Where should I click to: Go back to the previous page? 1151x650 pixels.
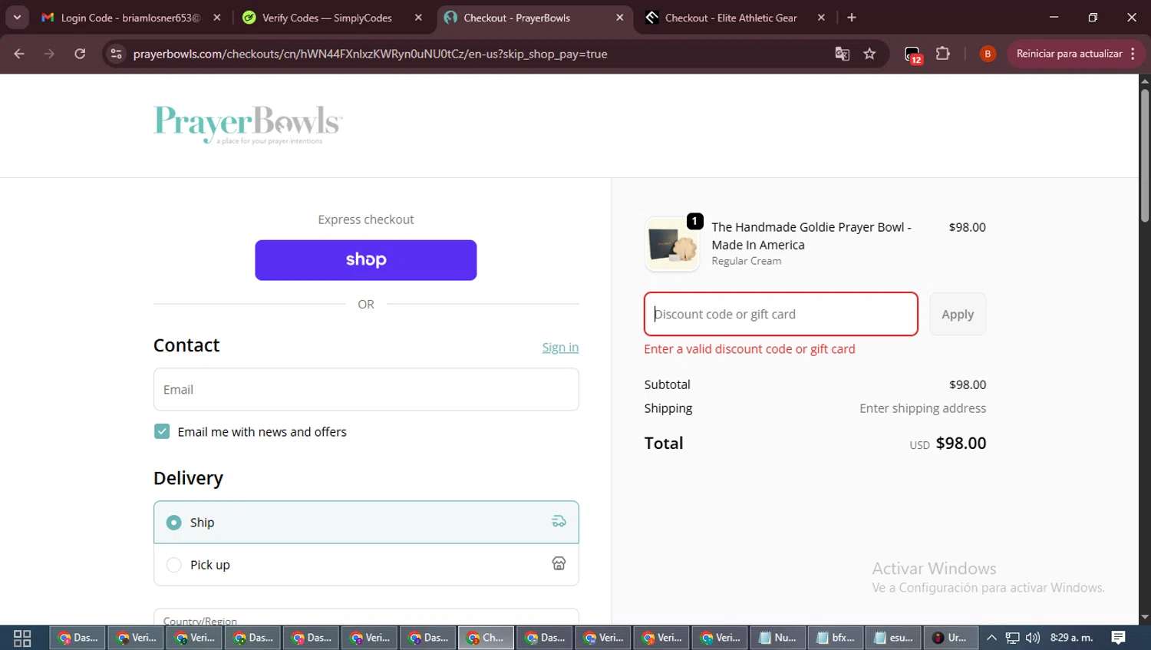click(19, 54)
